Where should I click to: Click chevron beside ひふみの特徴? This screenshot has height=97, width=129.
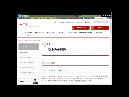pyautogui.click(x=37, y=53)
